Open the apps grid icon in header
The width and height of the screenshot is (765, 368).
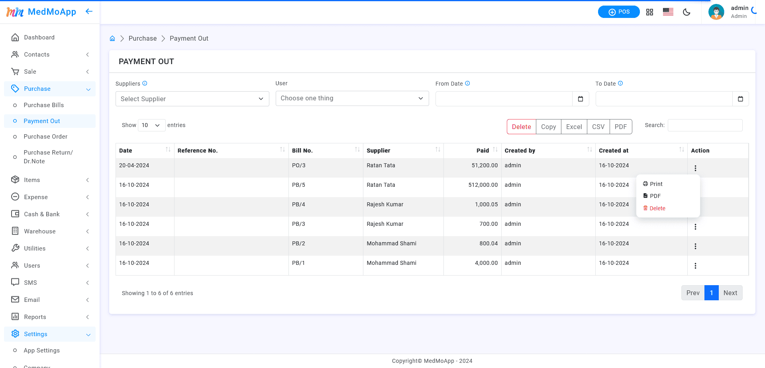click(x=649, y=12)
